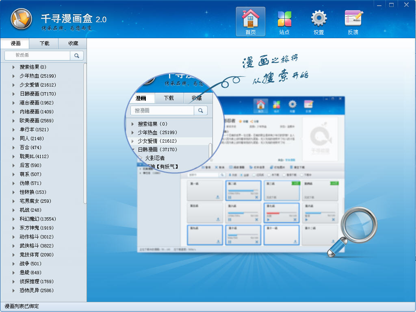
Task: Select 性转换 (153) category
Action: pos(33,192)
